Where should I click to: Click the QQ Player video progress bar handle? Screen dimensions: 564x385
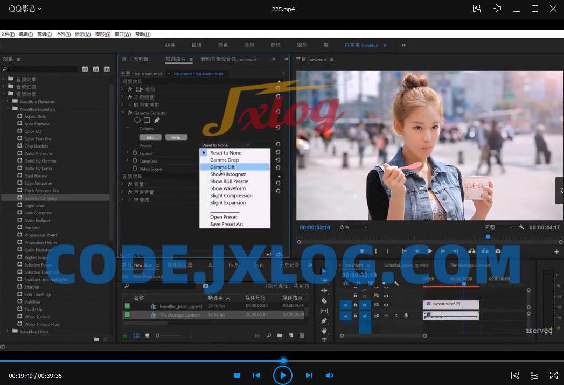283,361
